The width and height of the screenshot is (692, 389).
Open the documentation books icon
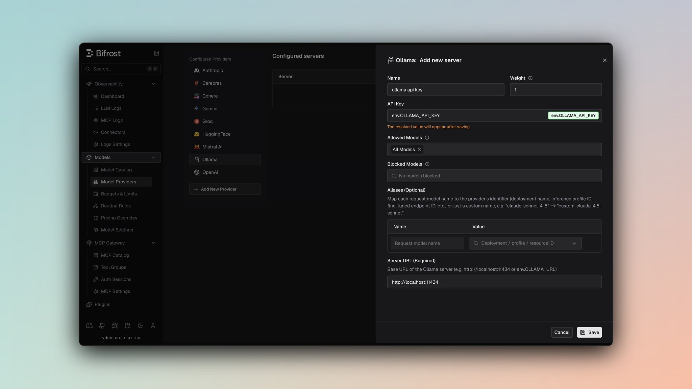pos(127,326)
